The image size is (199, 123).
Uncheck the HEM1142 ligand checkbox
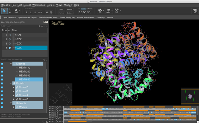coord(2,68)
